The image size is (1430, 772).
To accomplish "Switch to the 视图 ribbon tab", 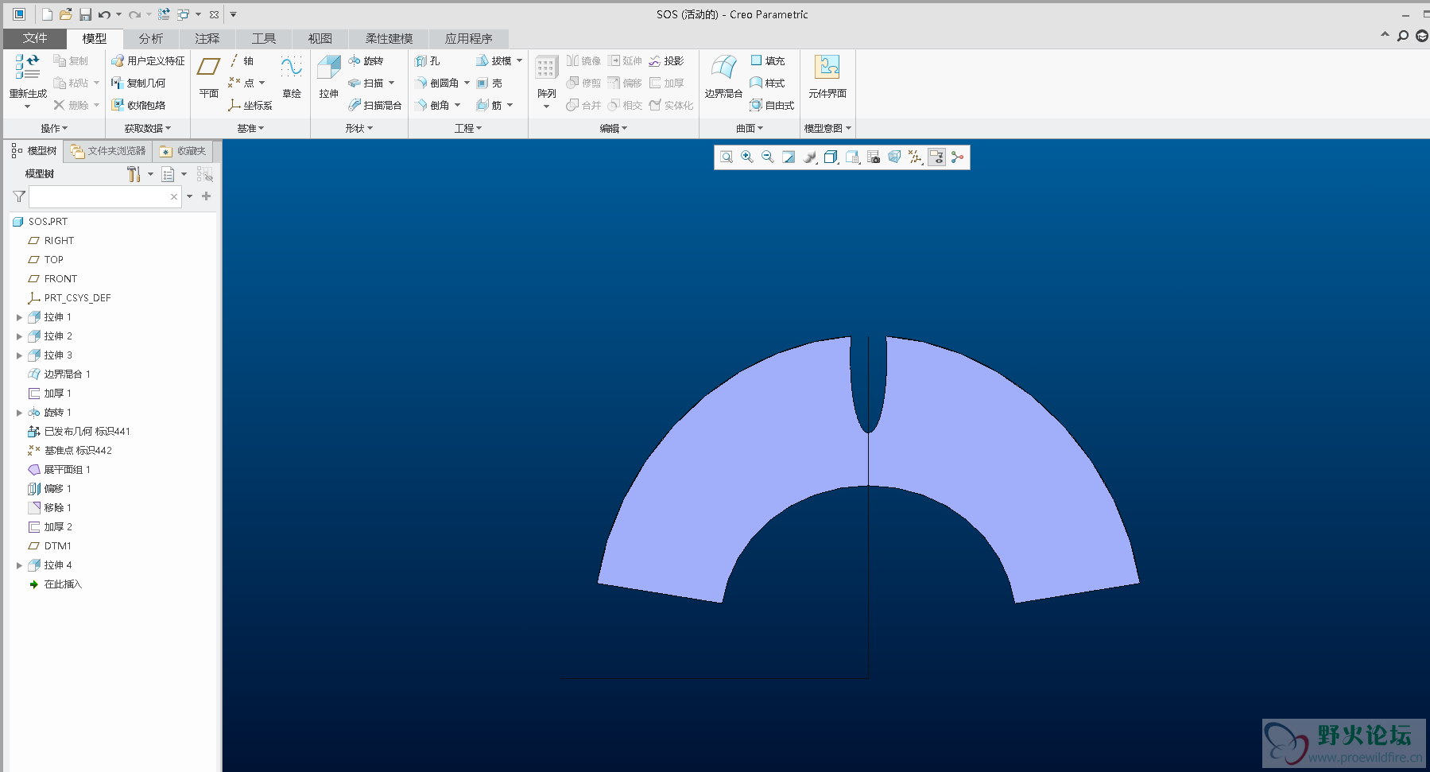I will [x=320, y=38].
